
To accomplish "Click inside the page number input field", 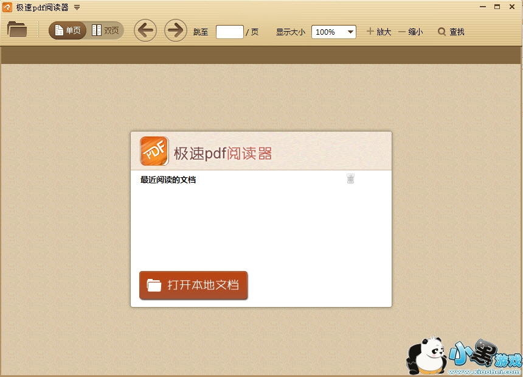I will tap(229, 32).
